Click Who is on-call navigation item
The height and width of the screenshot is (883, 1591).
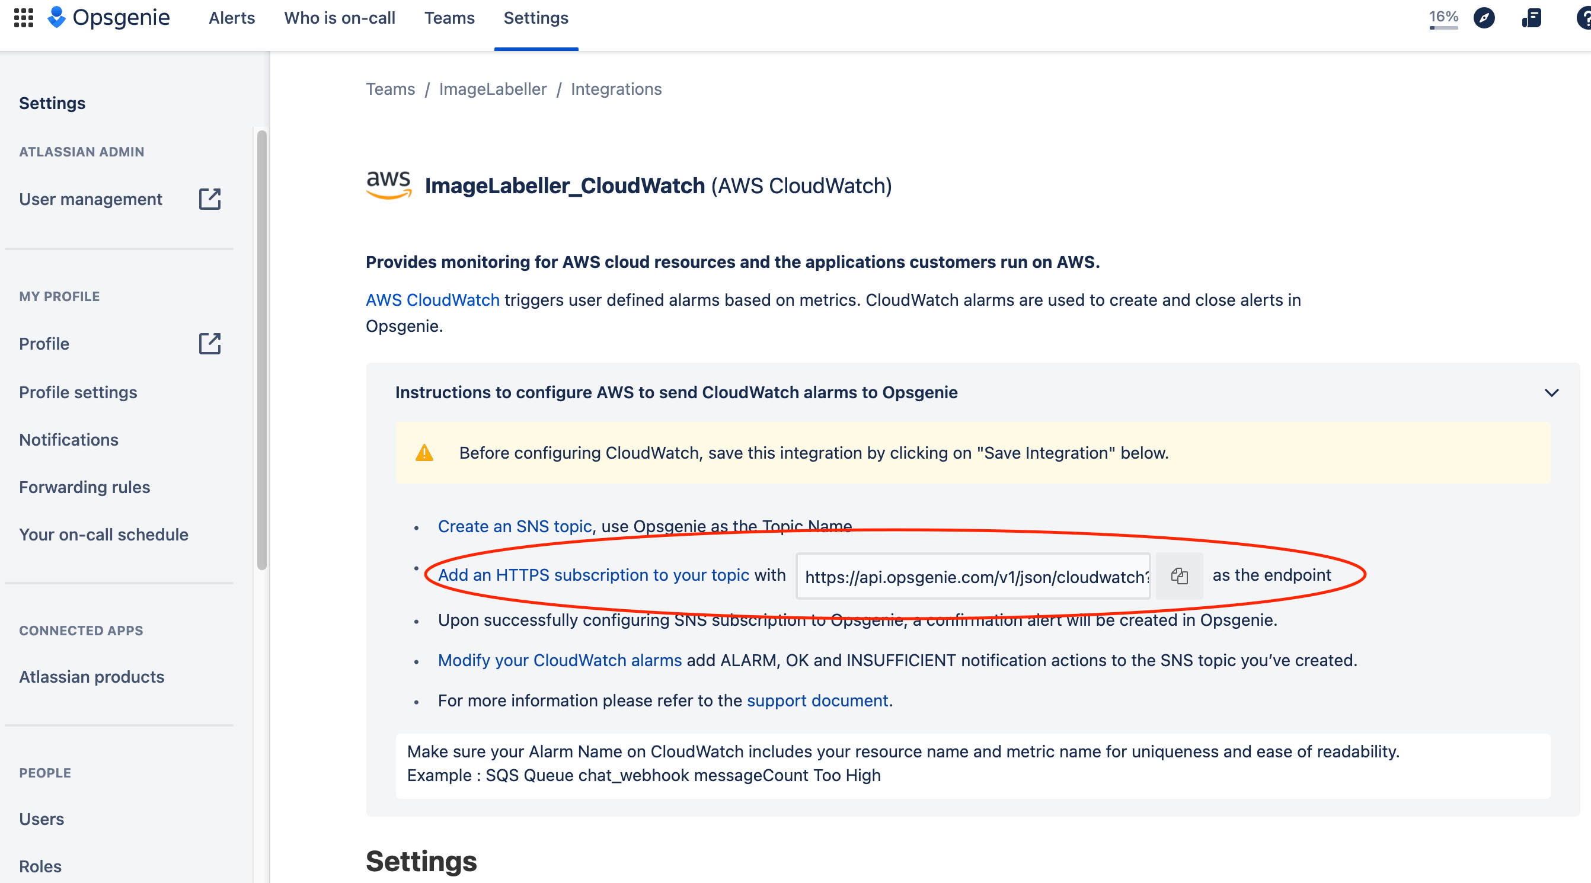click(338, 18)
